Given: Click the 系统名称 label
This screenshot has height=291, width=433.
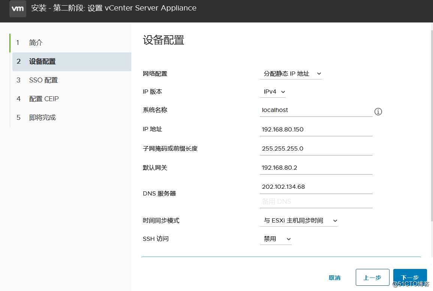Looking at the screenshot, I should (x=155, y=110).
